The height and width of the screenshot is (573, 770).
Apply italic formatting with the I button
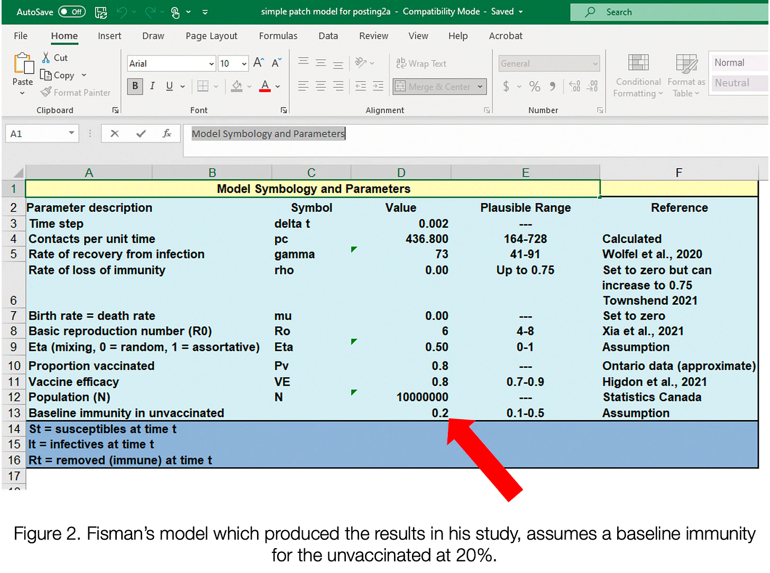152,86
